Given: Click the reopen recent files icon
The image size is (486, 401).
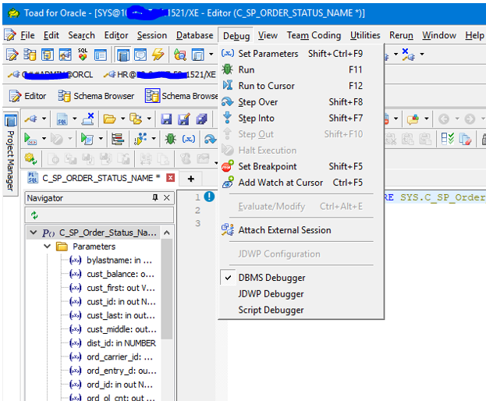Looking at the screenshot, I should (136, 119).
